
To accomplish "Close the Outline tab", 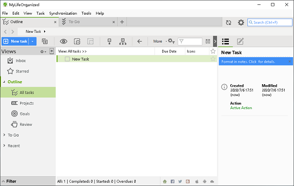I will click(55, 22).
